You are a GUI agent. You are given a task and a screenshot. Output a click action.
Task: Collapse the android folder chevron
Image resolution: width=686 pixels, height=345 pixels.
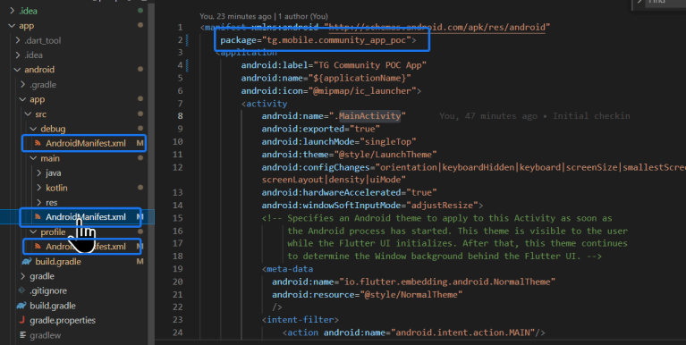(x=18, y=70)
